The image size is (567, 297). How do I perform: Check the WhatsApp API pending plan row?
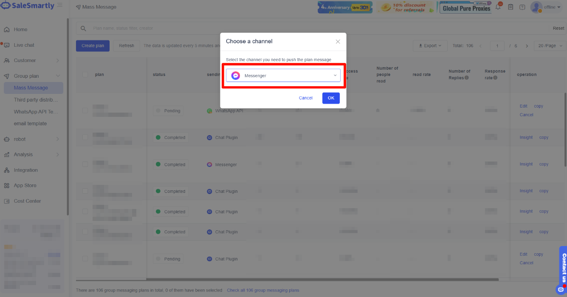tap(85, 110)
